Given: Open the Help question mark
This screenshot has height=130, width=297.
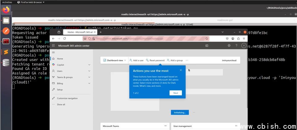Looking at the screenshot, I should (236, 46).
